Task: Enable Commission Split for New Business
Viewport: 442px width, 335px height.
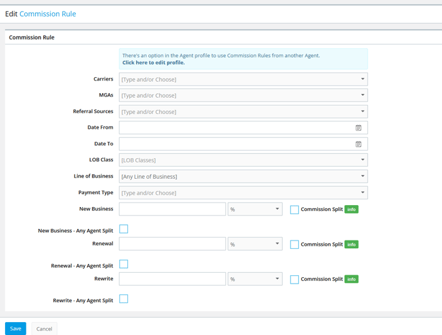Action: coord(294,210)
